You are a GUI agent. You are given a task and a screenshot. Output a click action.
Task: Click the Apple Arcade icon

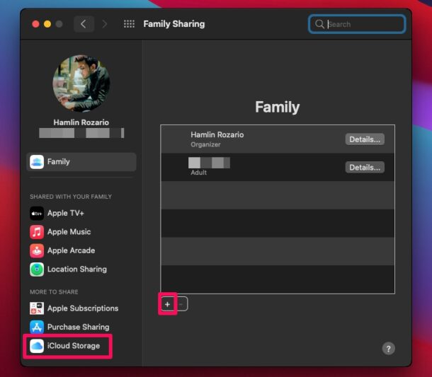(x=37, y=250)
